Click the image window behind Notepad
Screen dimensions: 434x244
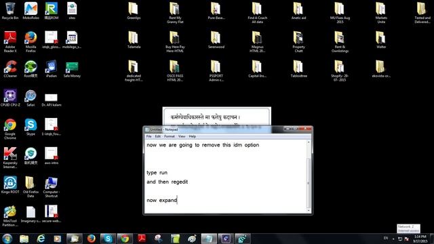click(x=216, y=116)
